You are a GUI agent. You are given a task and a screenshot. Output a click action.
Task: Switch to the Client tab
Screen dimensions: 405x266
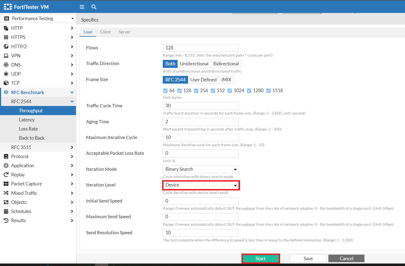click(x=105, y=32)
